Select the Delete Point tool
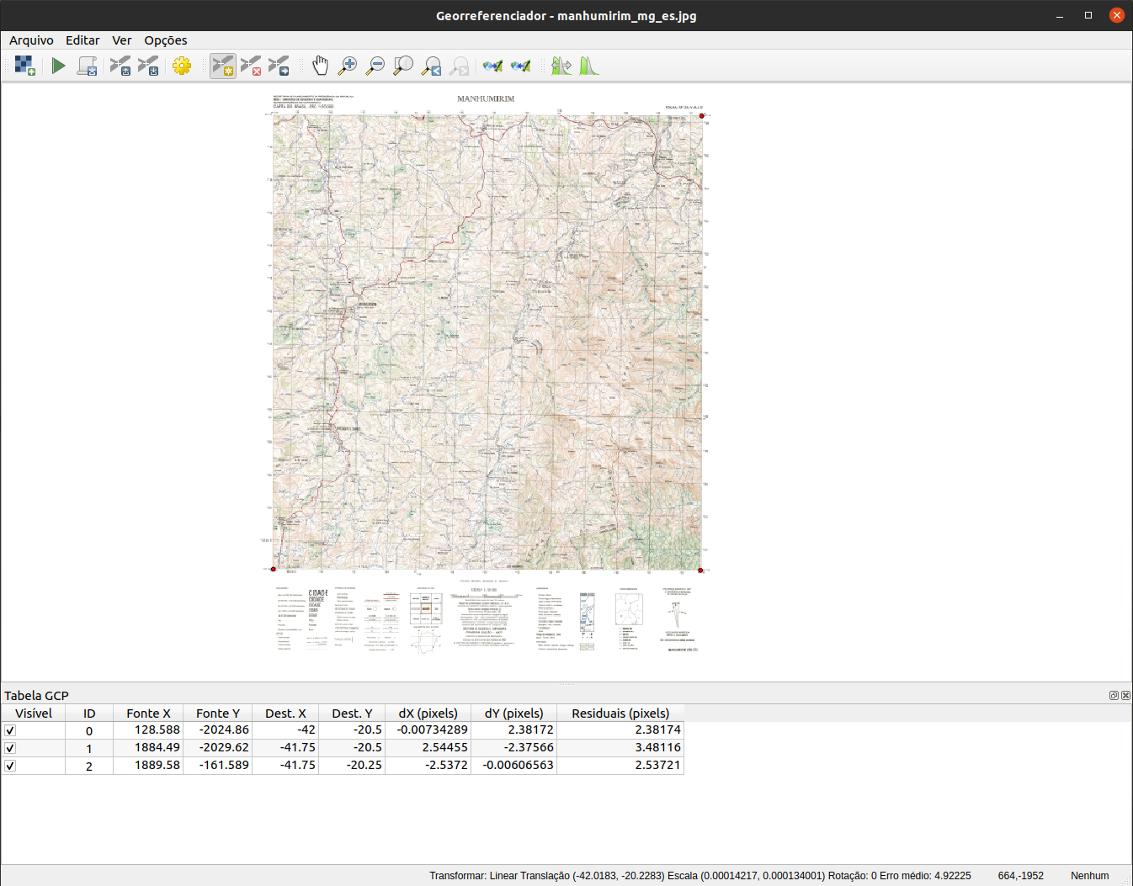The image size is (1133, 886). point(251,66)
